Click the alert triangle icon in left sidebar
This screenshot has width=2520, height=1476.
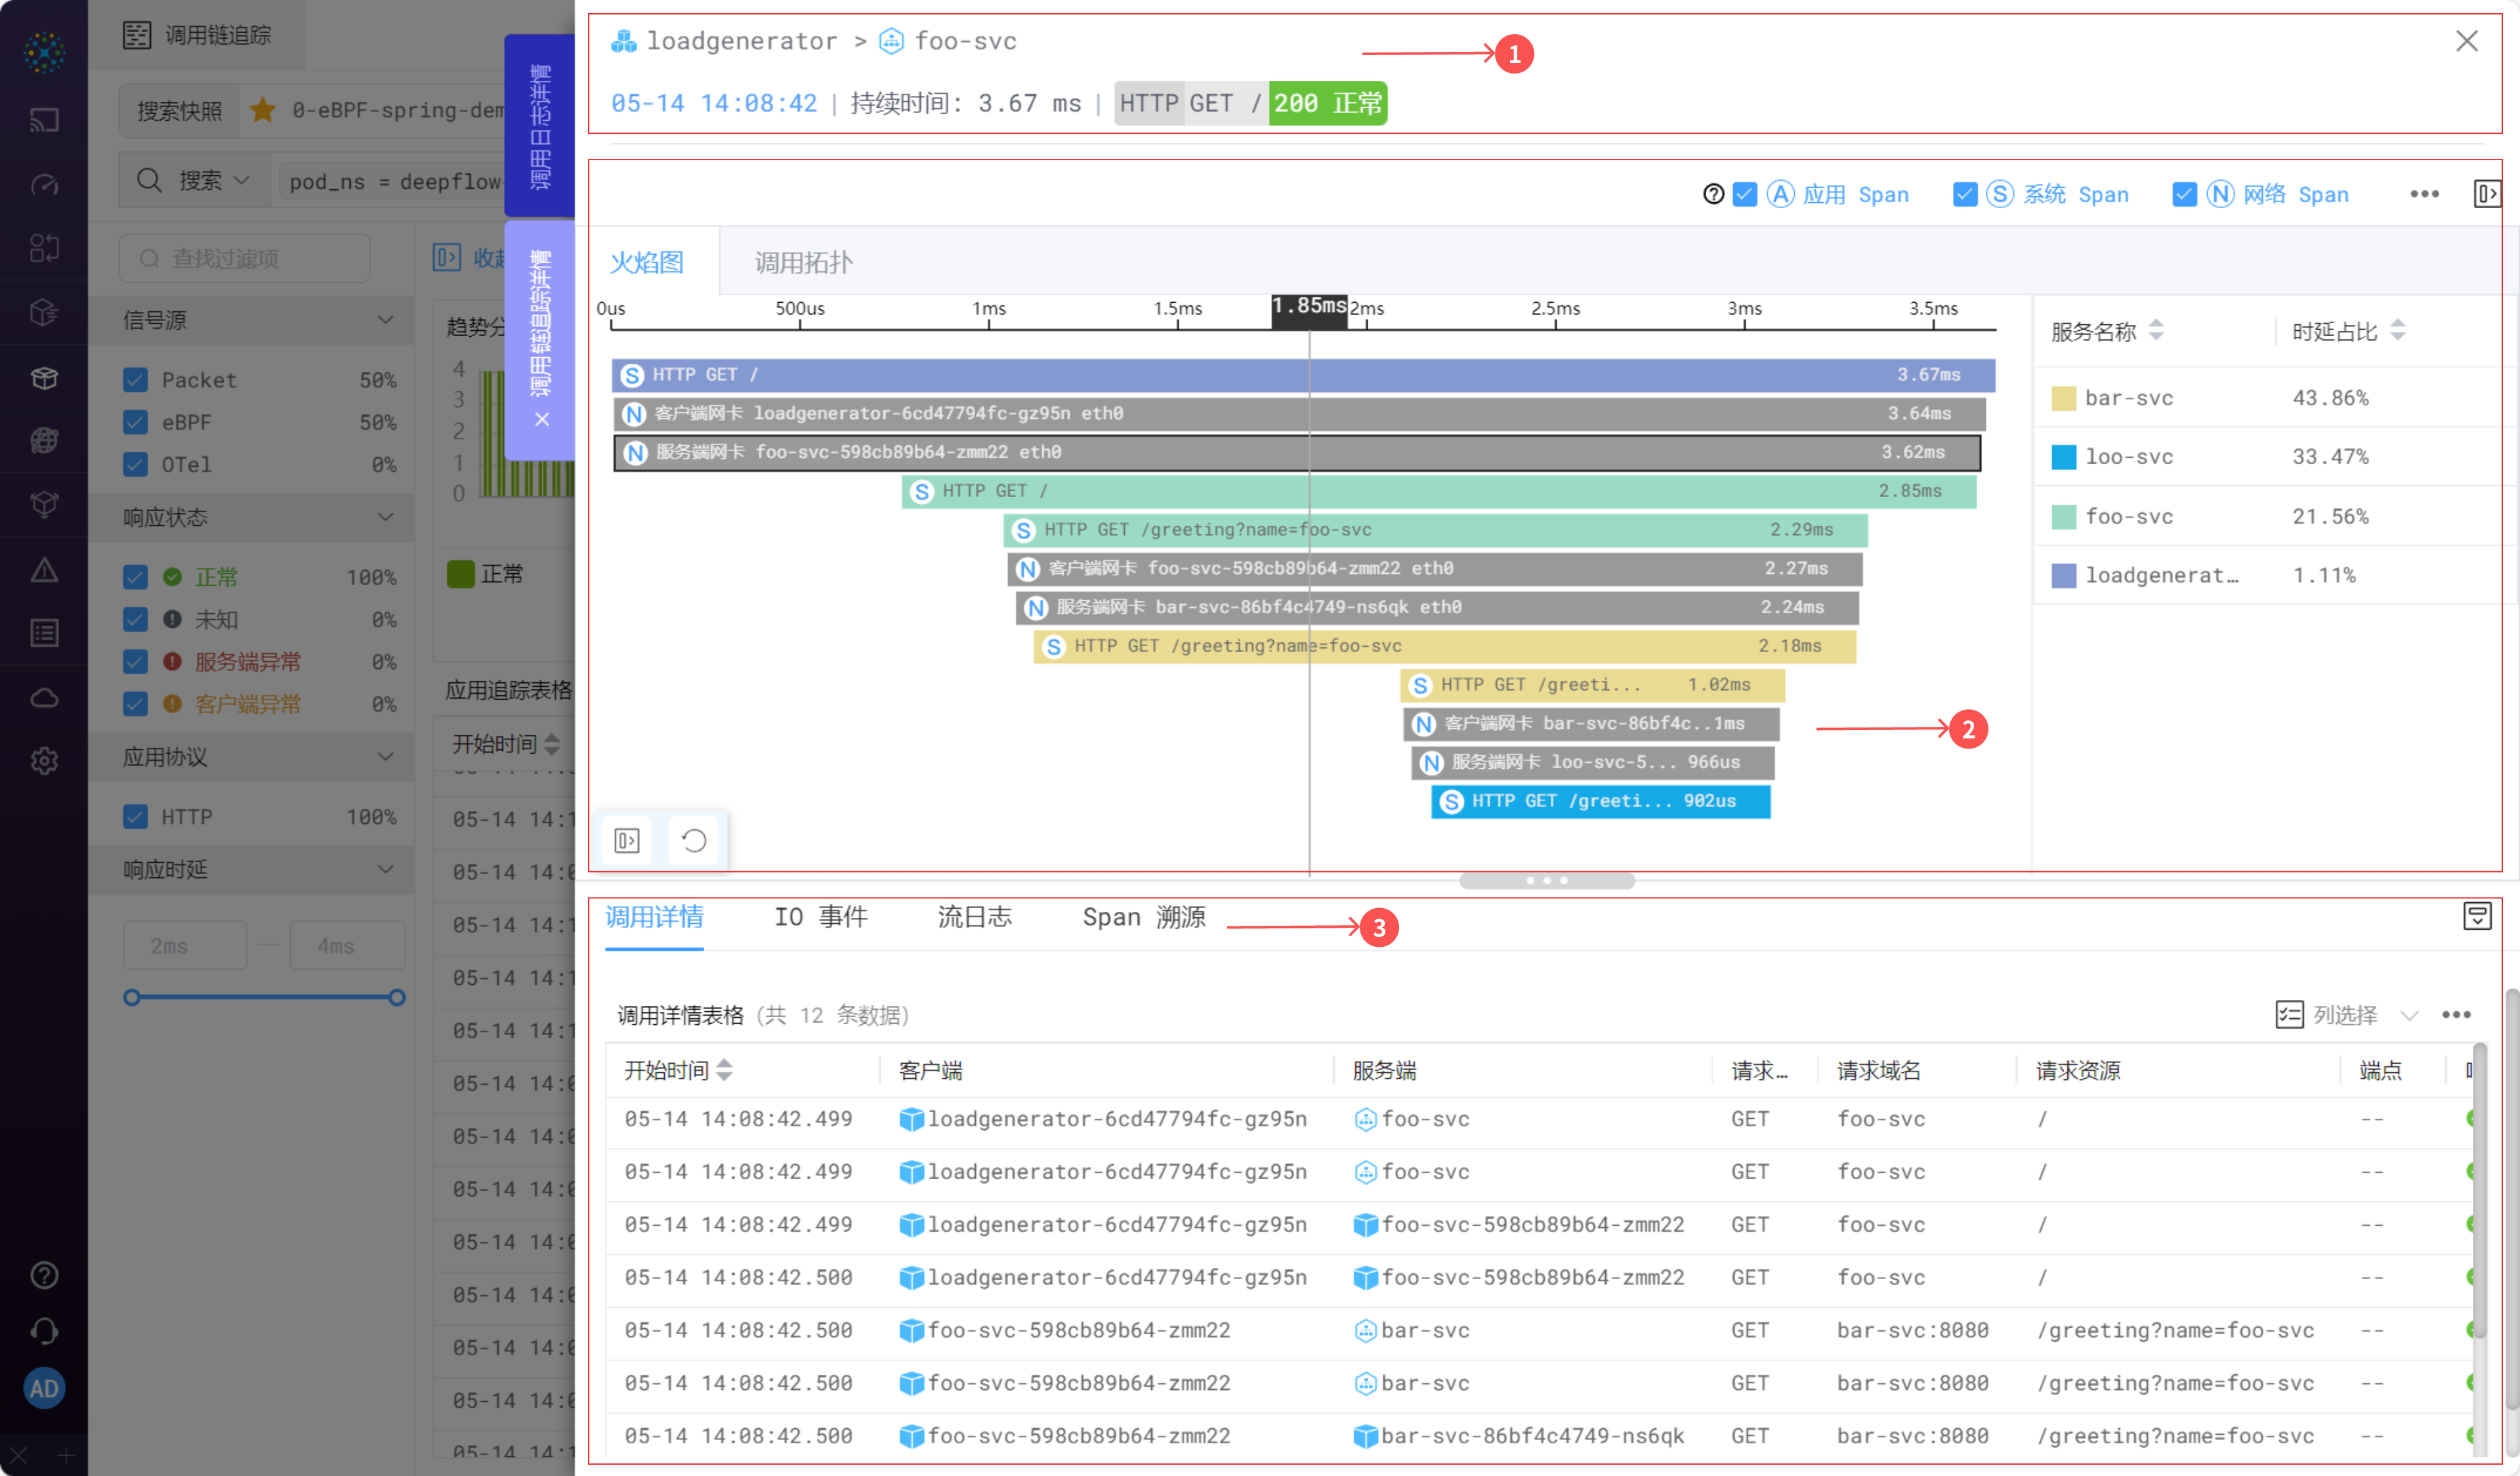click(44, 571)
